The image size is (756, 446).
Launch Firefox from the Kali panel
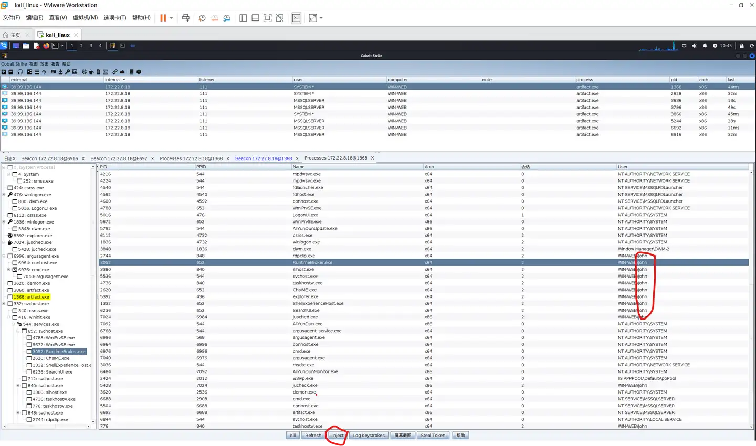46,46
